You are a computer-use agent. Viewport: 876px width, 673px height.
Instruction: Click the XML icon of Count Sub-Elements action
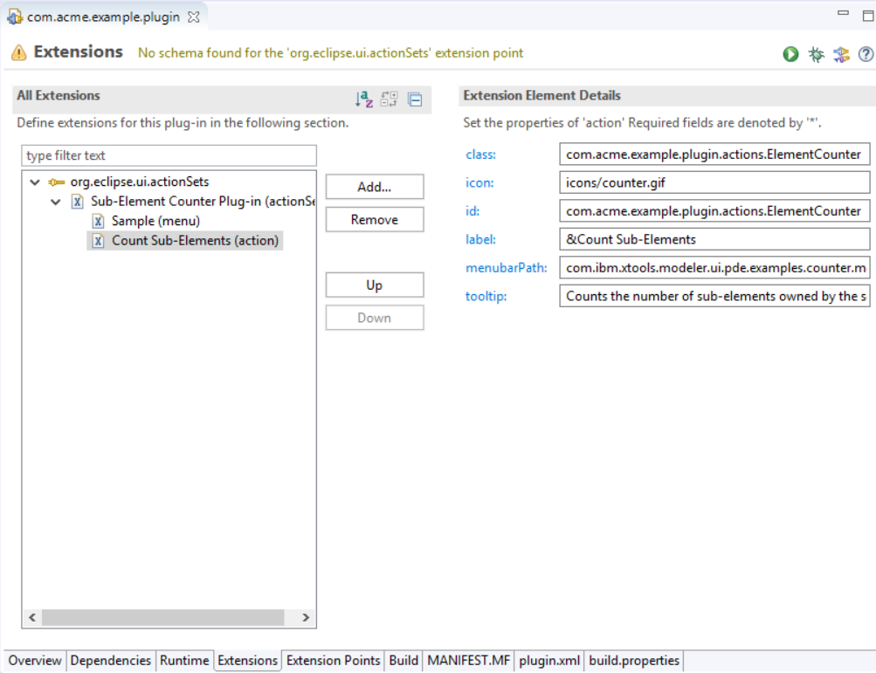click(x=99, y=241)
